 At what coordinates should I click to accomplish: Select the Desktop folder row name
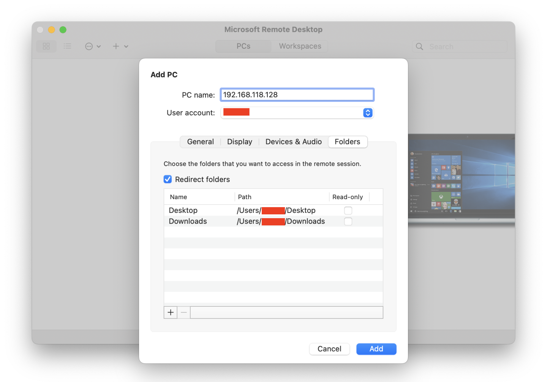click(183, 210)
